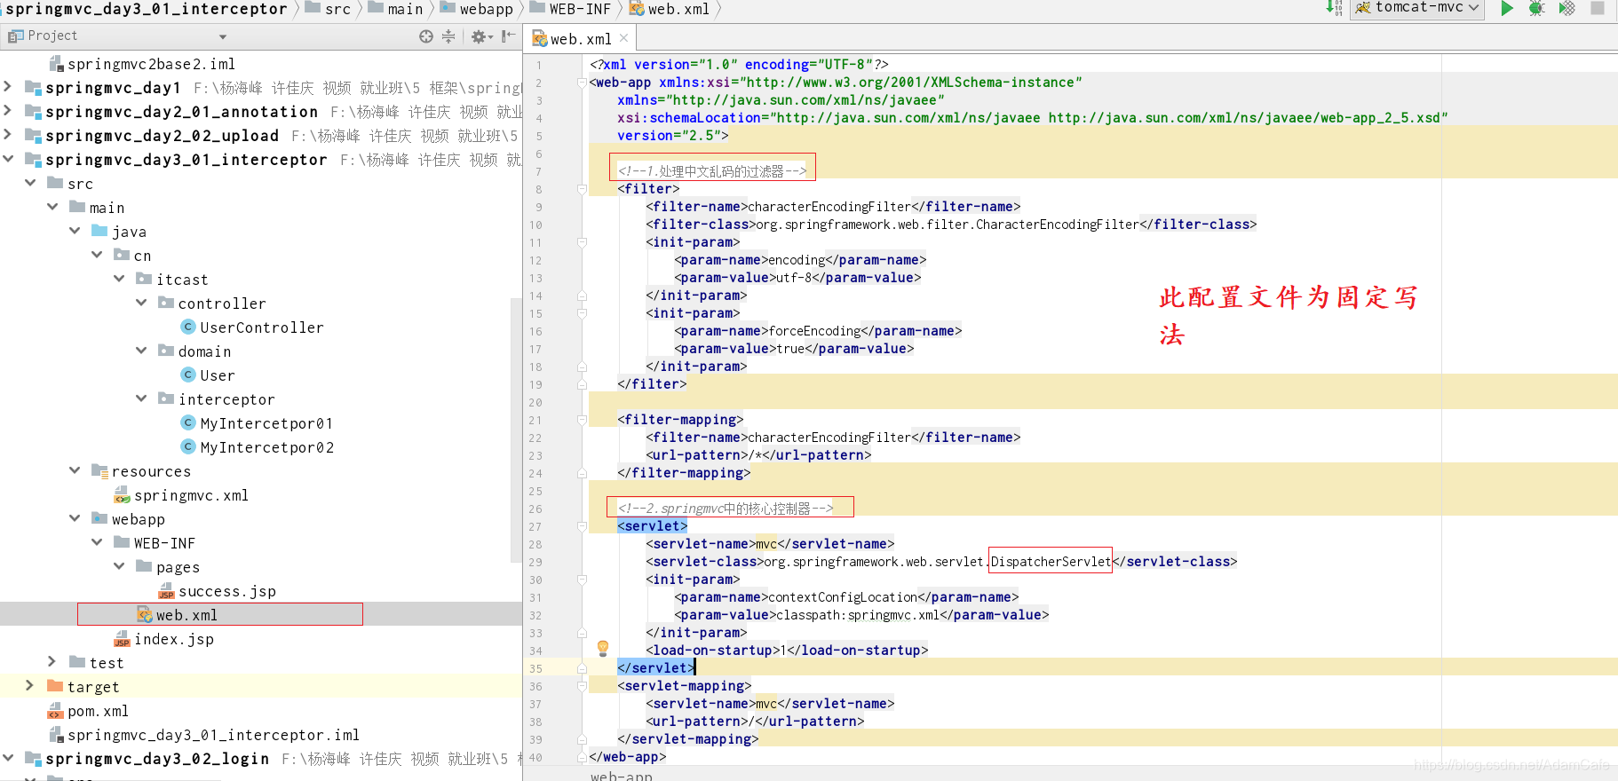Click the springmvc_day3_01_interceptor breadcrumb
1618x781 pixels.
coord(147,9)
